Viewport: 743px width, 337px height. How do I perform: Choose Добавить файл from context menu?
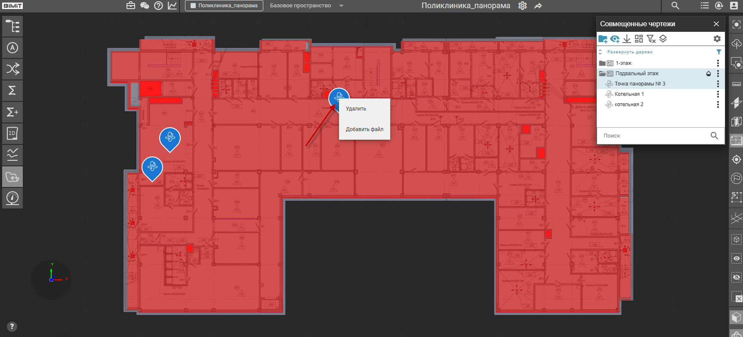(364, 129)
